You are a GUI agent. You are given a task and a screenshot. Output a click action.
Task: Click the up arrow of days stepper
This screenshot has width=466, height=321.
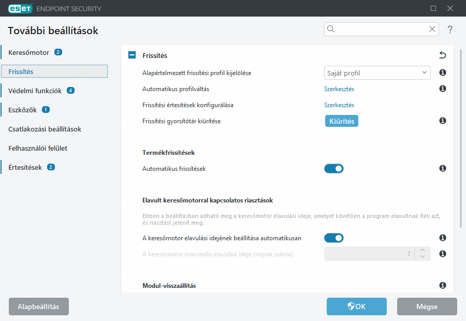pyautogui.click(x=423, y=250)
